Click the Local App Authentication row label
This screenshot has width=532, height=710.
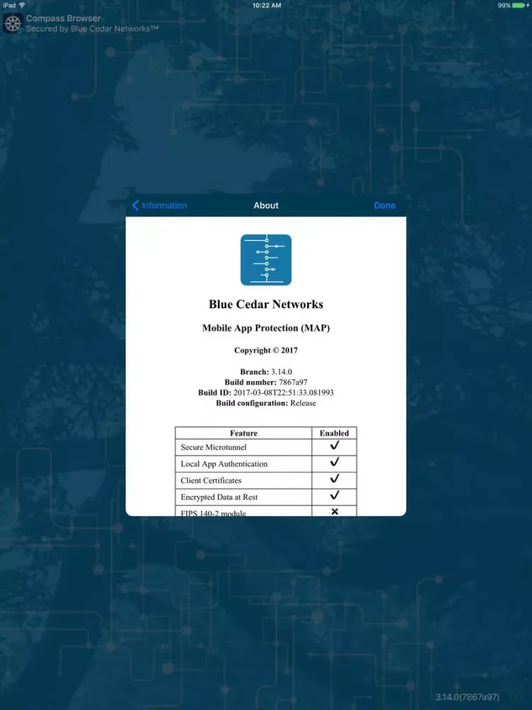tap(224, 464)
